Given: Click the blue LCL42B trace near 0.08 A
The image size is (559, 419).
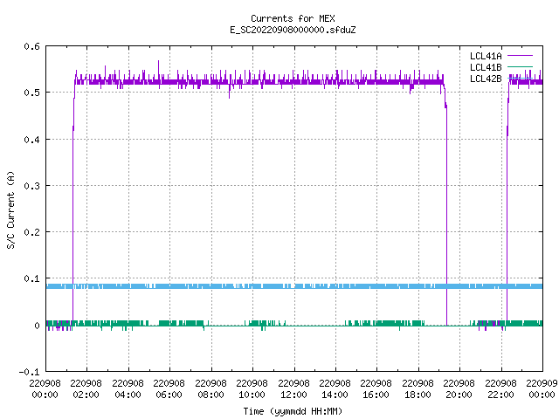Looking at the screenshot, I should pyautogui.click(x=294, y=286).
